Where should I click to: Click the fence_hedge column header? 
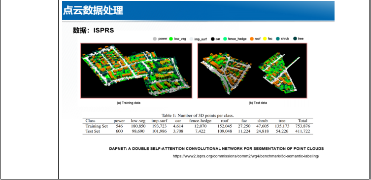[200, 121]
